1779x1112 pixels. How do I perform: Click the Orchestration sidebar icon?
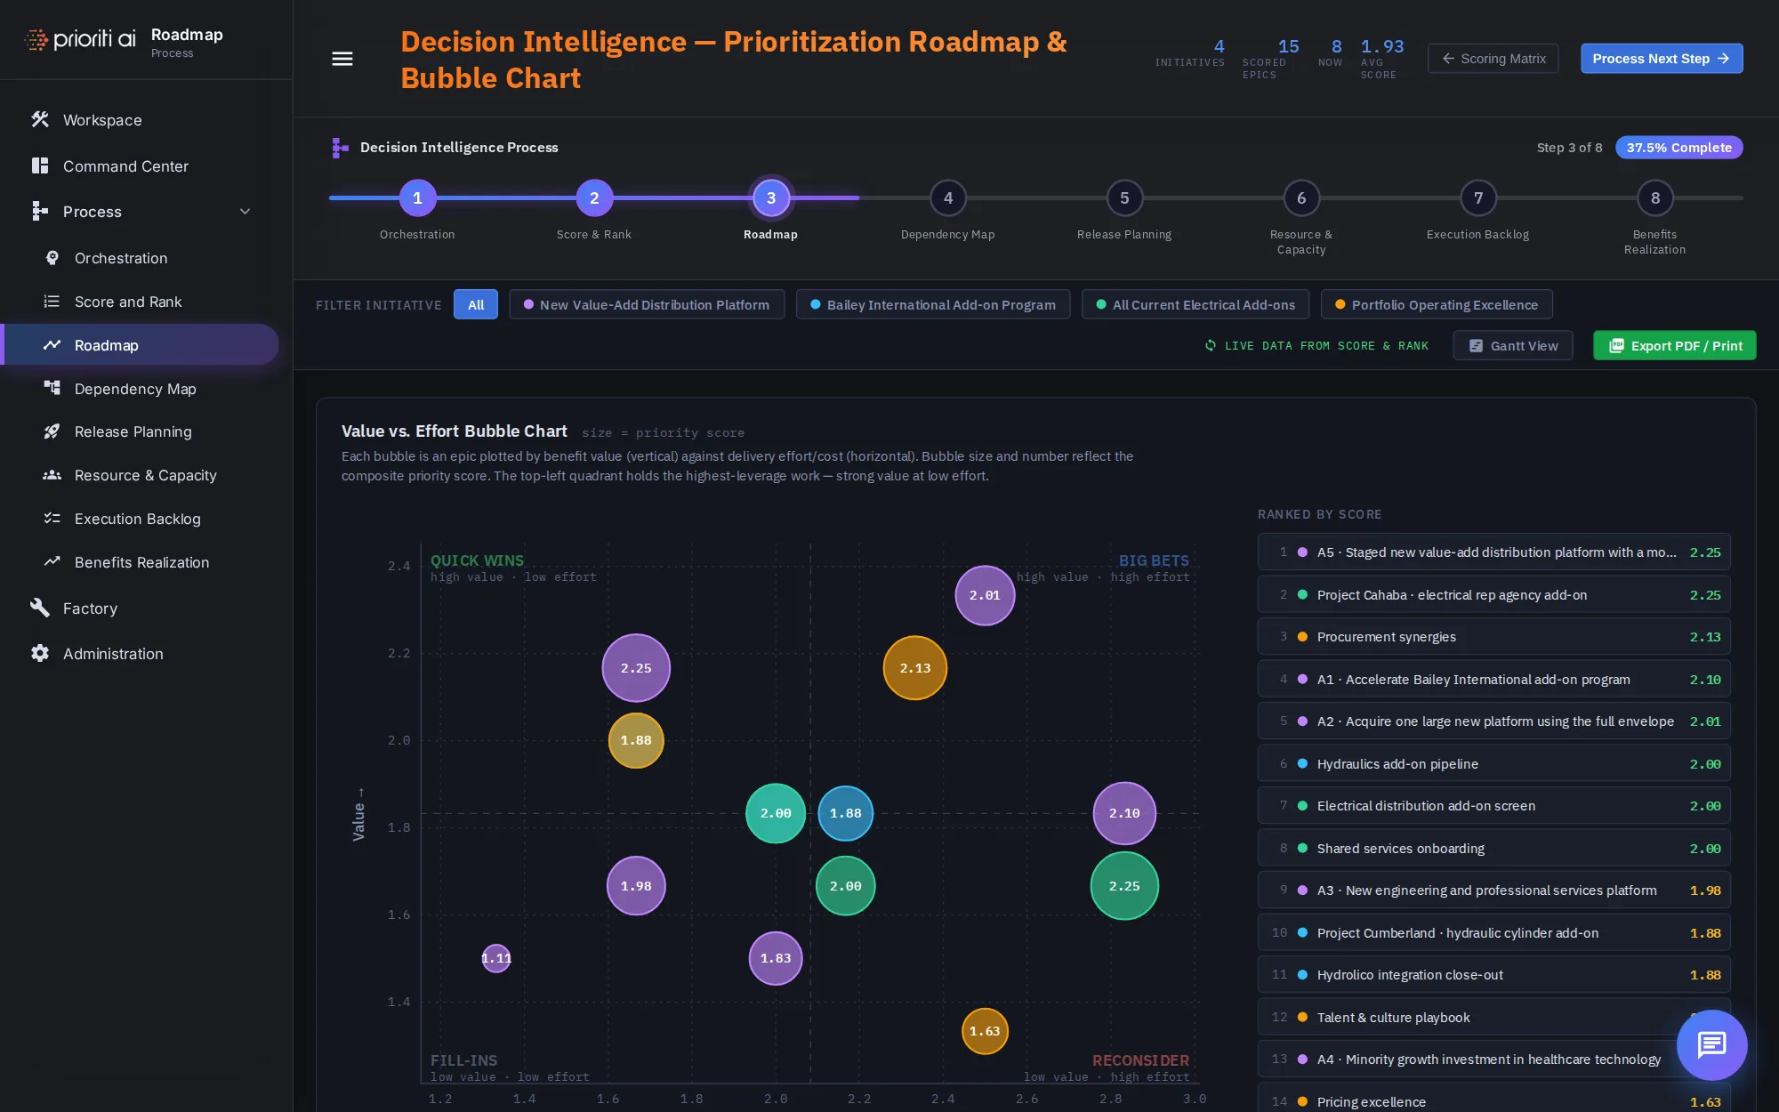(x=52, y=258)
